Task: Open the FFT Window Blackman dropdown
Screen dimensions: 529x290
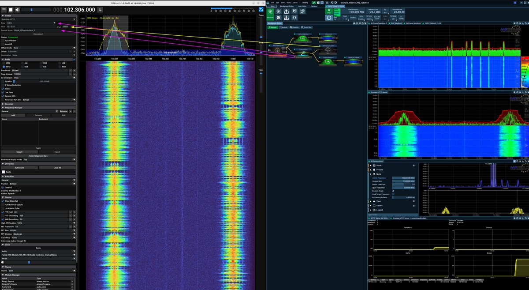Action: point(45,234)
